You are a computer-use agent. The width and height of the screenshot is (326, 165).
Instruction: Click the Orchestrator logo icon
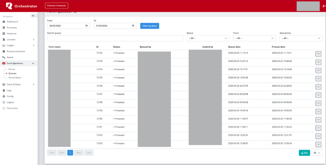point(9,6)
